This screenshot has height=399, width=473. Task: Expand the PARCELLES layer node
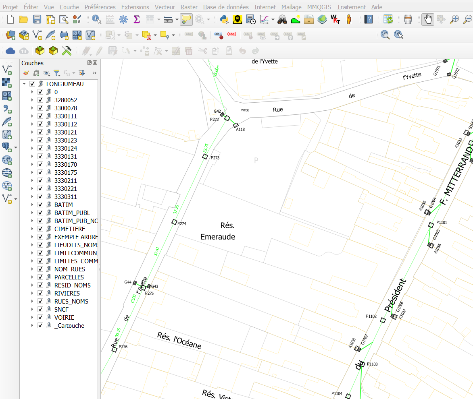(x=32, y=277)
